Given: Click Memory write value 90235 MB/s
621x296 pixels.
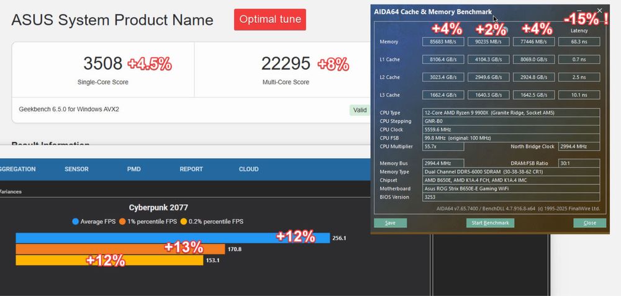Looking at the screenshot, I should click(488, 42).
